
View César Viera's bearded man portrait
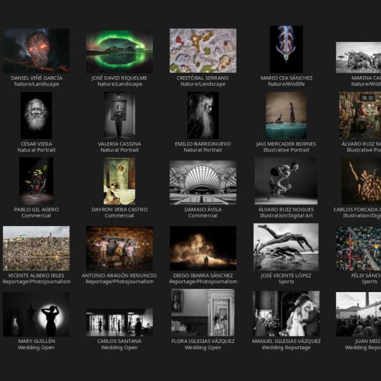point(36,115)
